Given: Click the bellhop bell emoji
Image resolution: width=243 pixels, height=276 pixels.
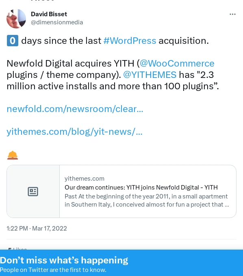Looking at the screenshot, I should point(13,155).
